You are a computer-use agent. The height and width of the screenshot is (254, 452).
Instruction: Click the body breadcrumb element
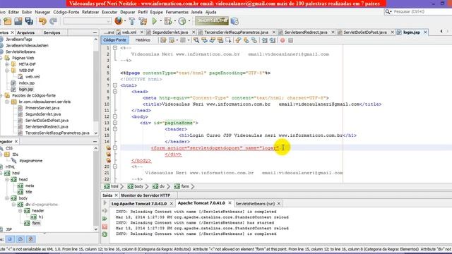click(x=136, y=186)
